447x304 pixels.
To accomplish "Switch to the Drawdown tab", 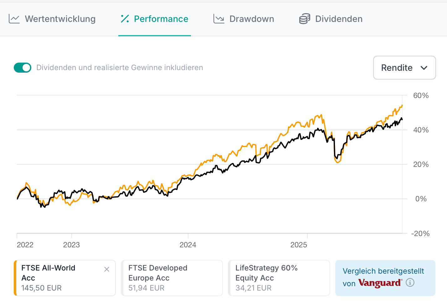I will coord(251,19).
